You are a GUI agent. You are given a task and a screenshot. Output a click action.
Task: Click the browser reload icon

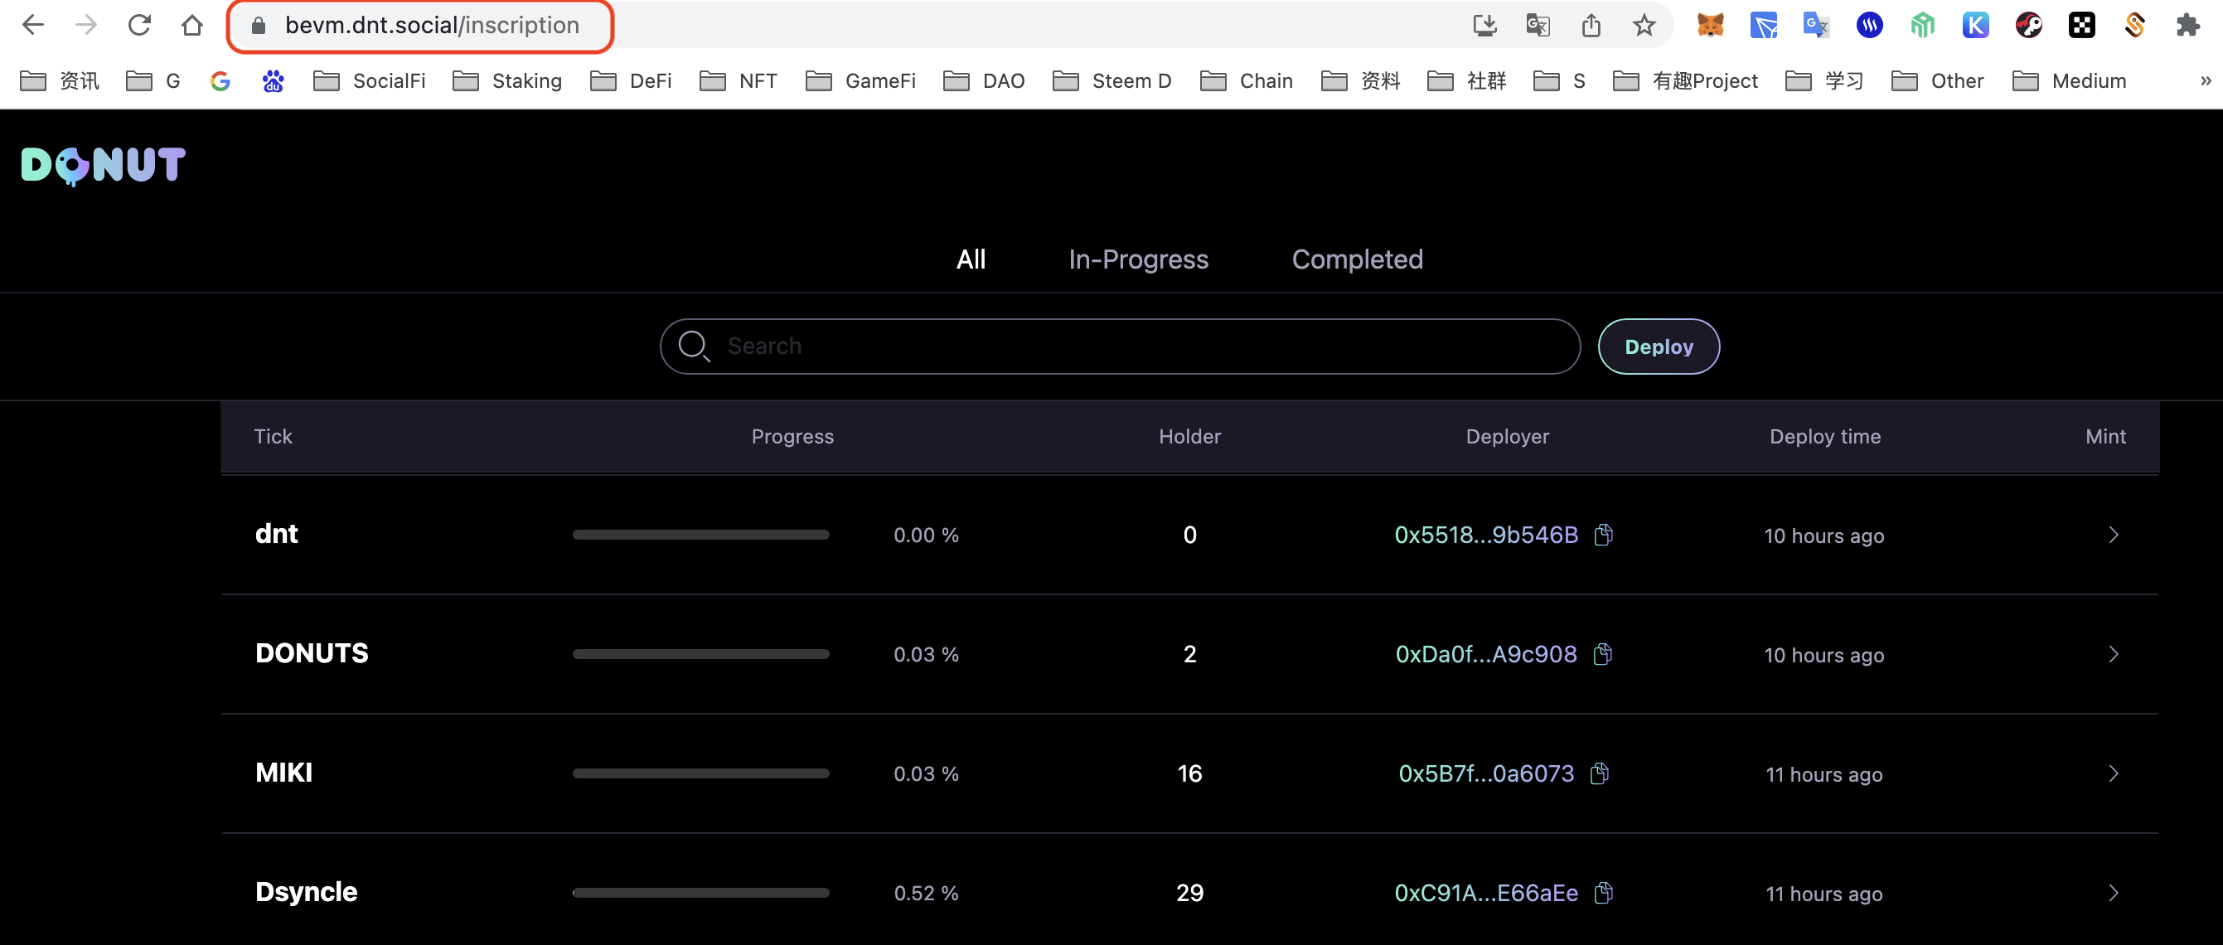pos(139,25)
